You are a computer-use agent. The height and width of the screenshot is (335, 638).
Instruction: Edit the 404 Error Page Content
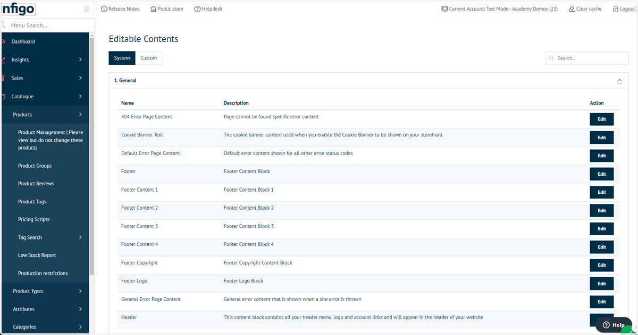click(602, 119)
